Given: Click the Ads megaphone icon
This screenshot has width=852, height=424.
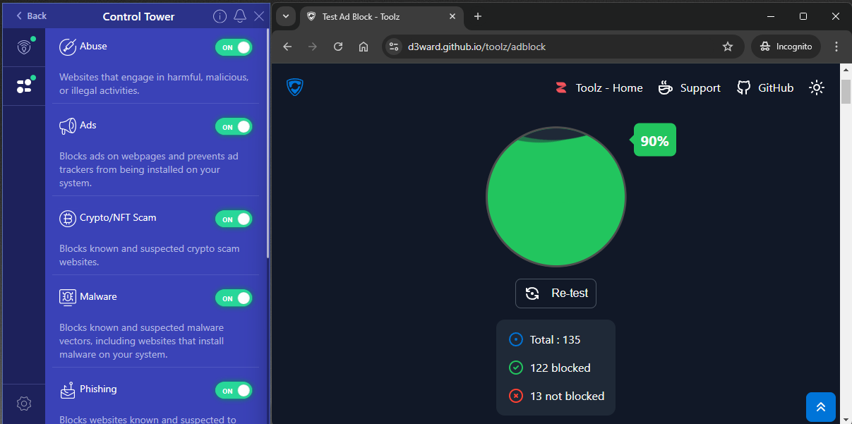Looking at the screenshot, I should (68, 126).
